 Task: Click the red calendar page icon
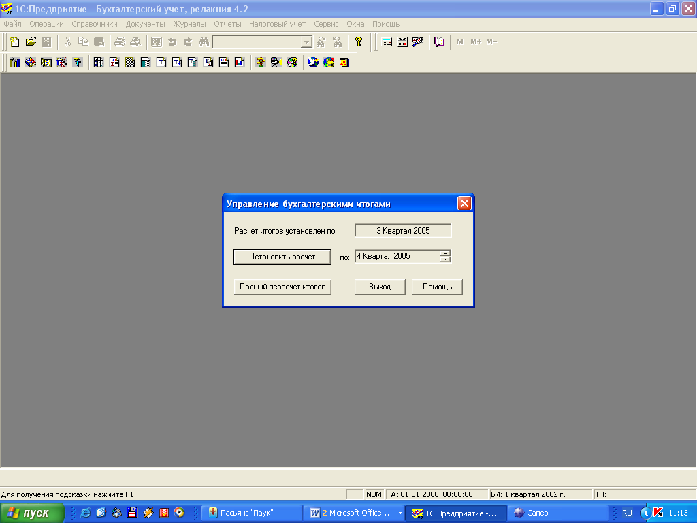click(x=344, y=62)
